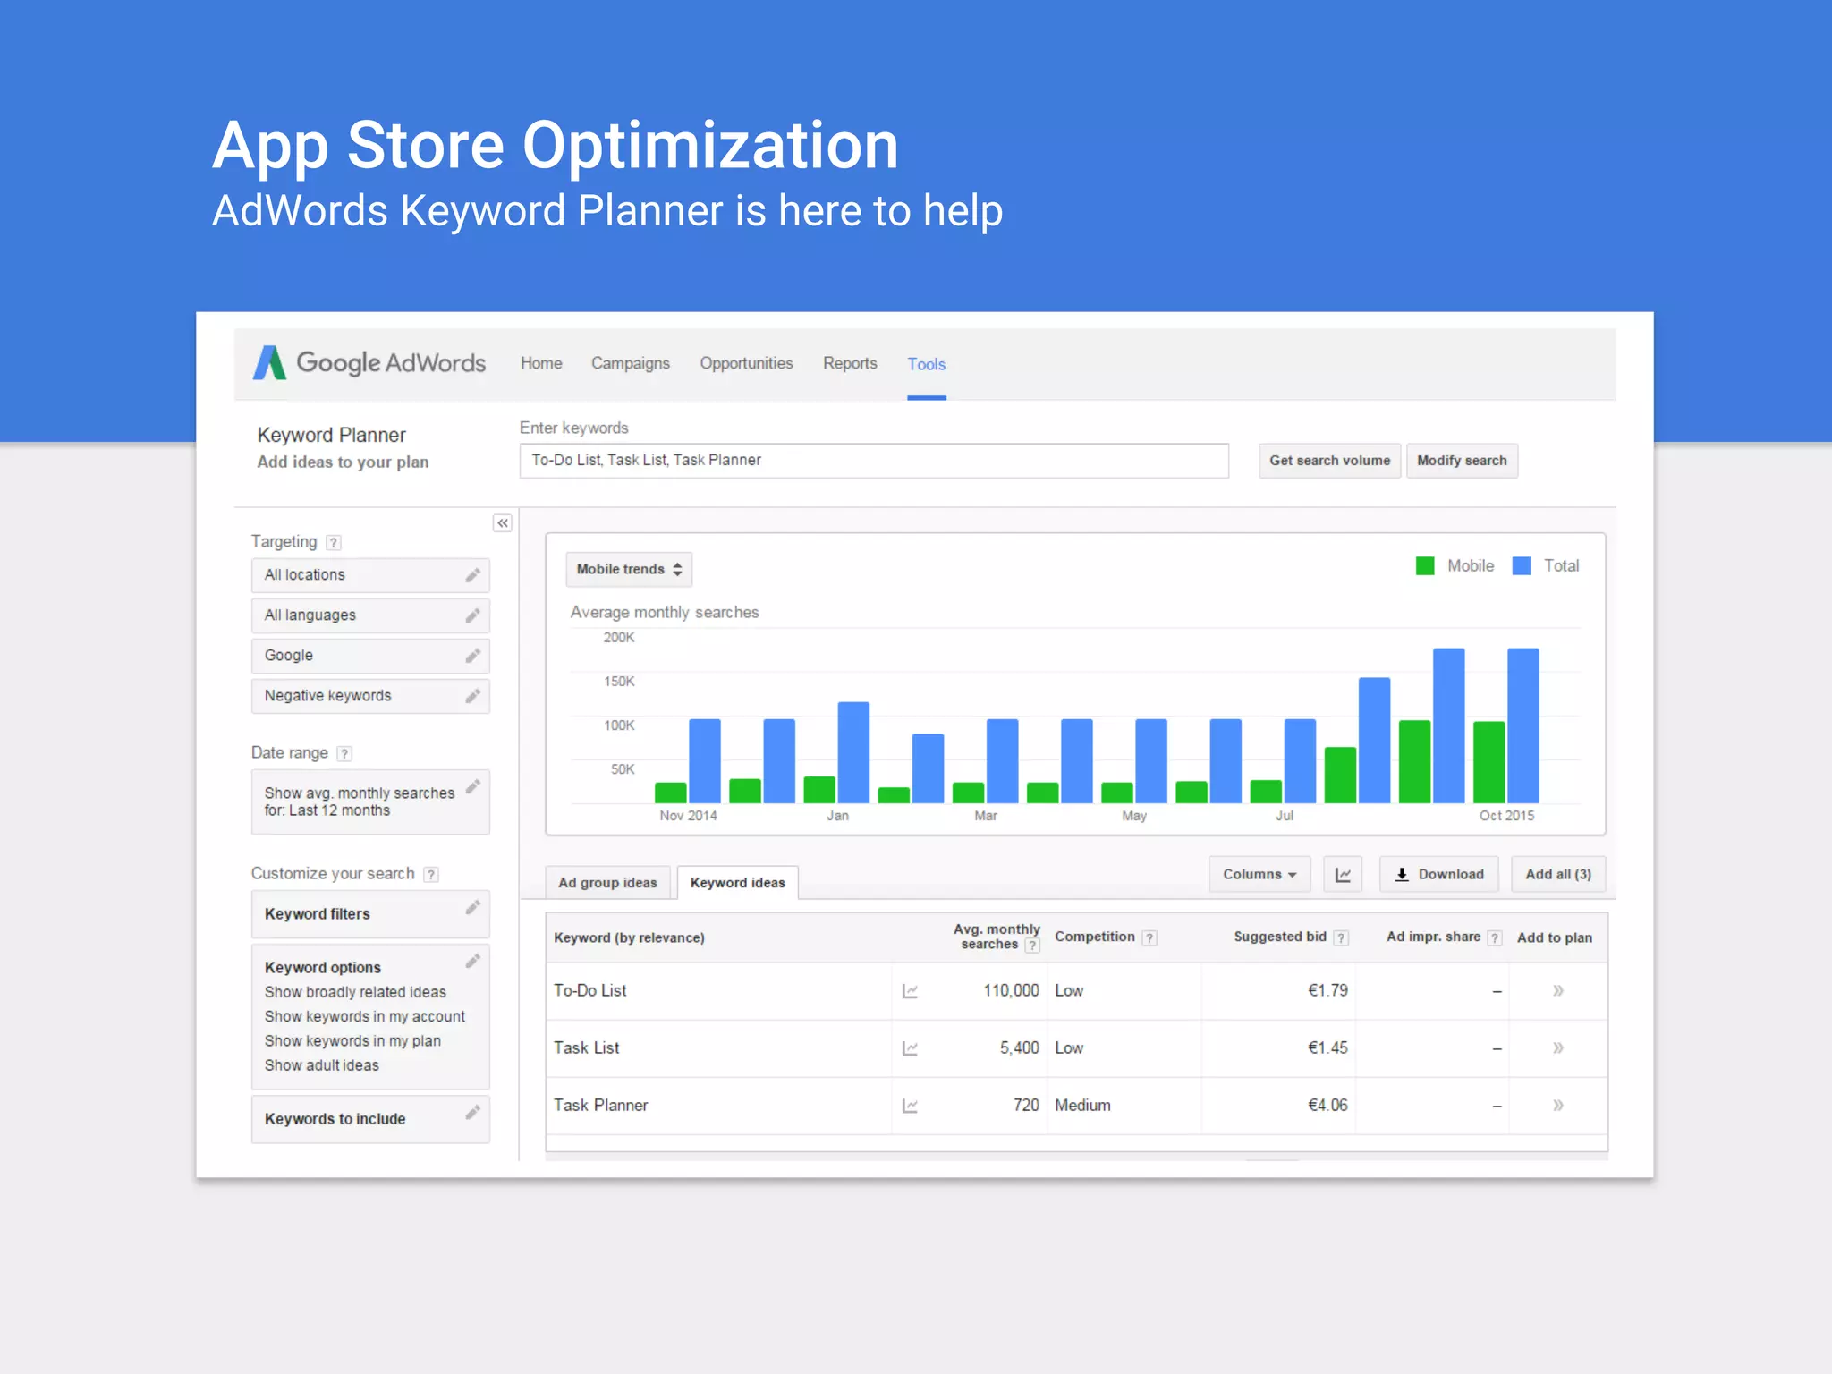Edit Google network via pencil icon
Viewport: 1832px width, 1374px height.
(473, 656)
